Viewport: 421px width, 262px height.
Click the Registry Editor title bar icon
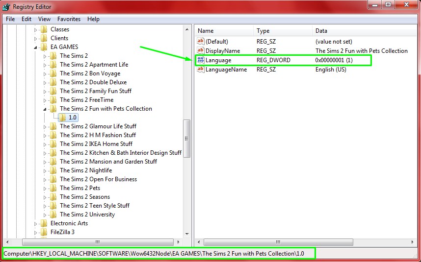click(x=6, y=7)
